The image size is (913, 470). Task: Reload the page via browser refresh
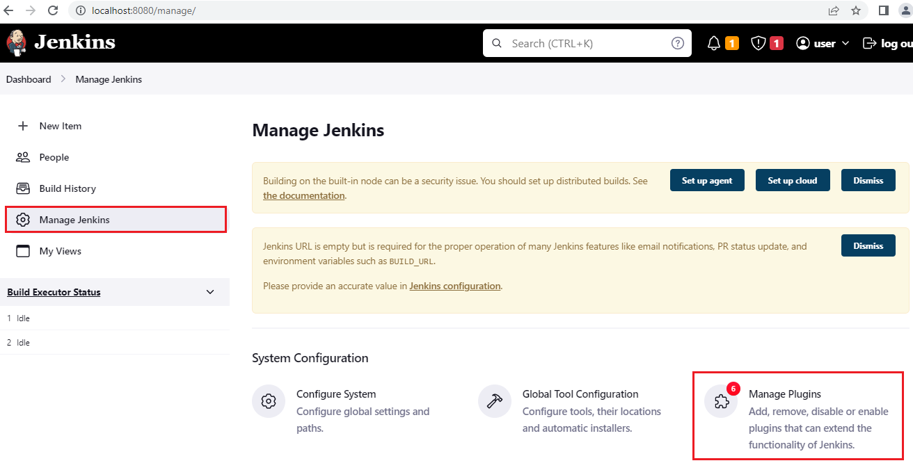tap(53, 10)
